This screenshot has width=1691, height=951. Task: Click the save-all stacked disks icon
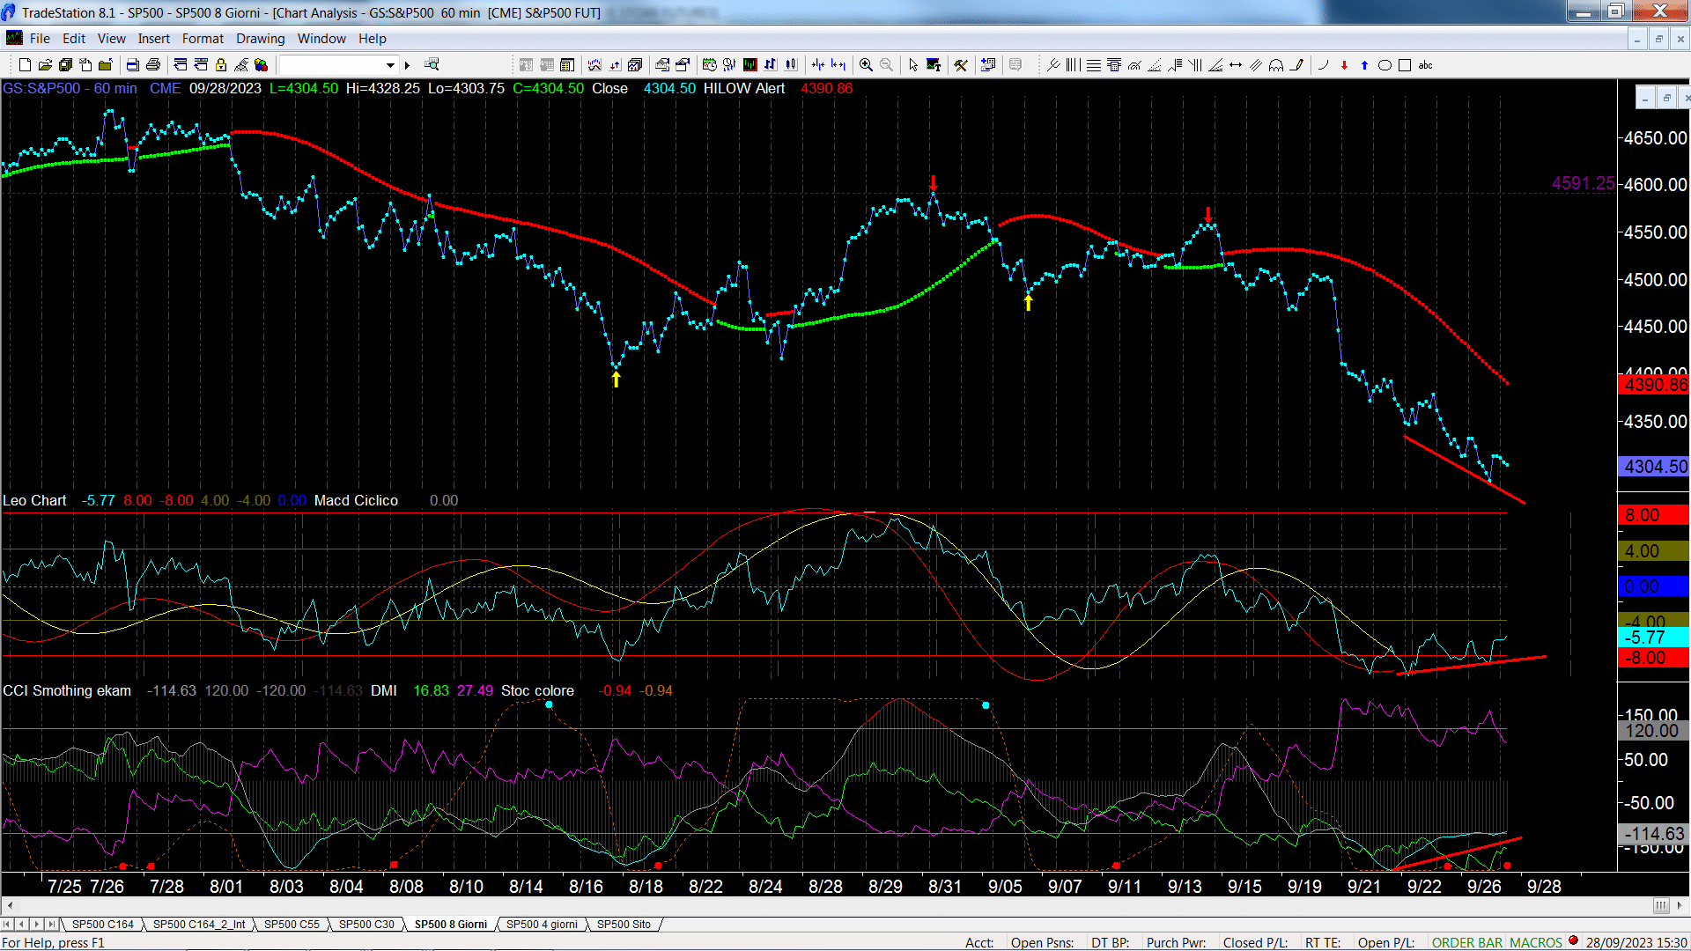tap(65, 65)
